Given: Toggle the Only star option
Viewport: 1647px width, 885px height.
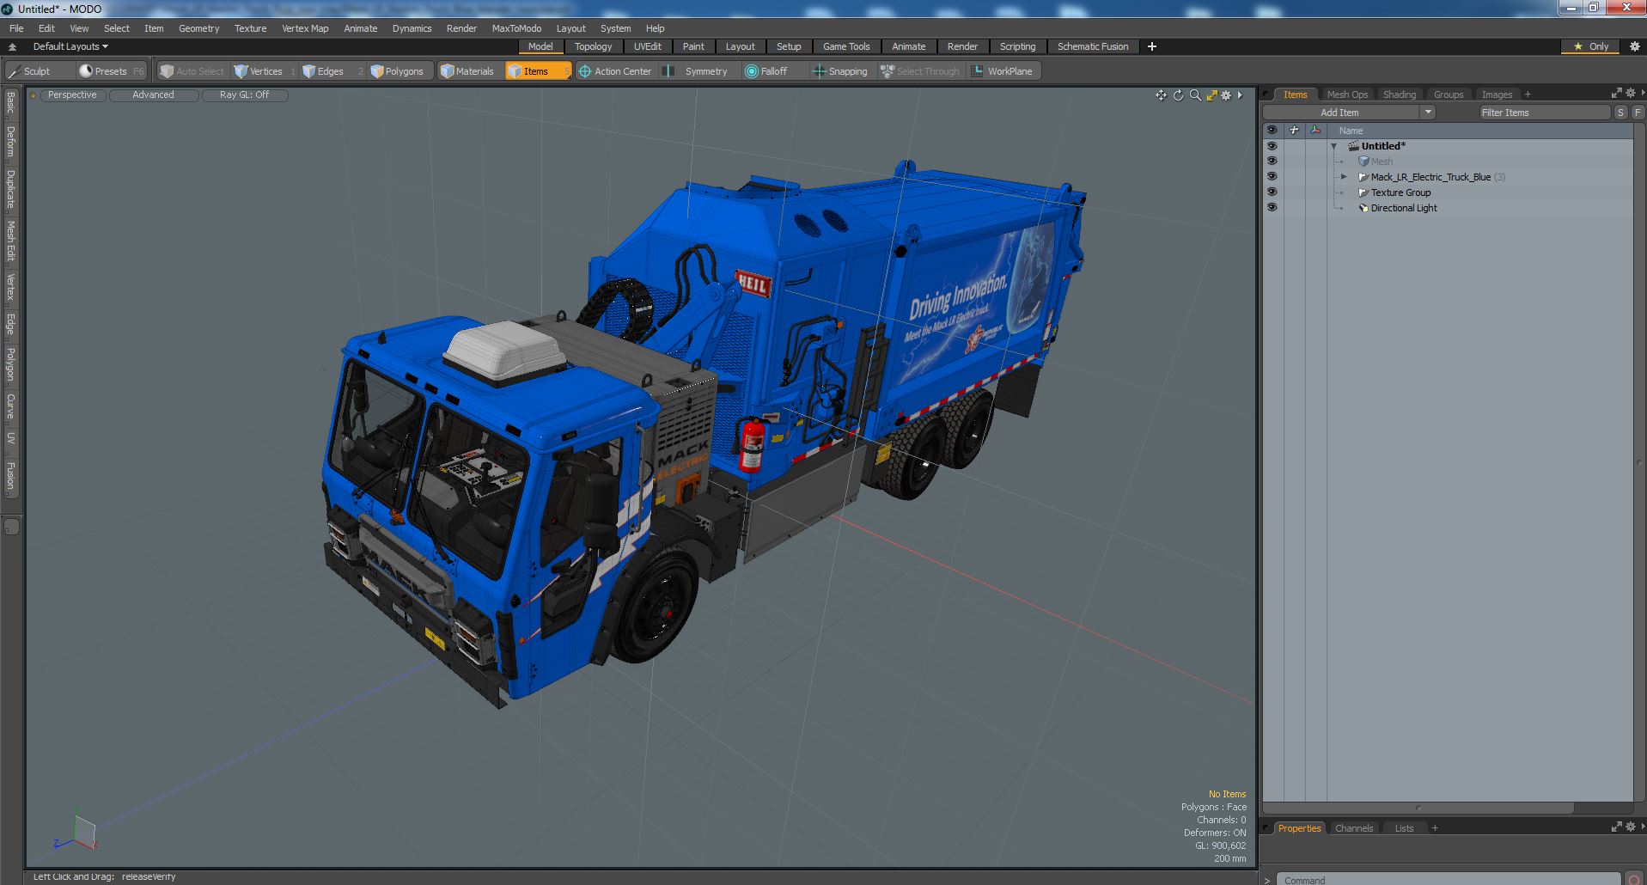Looking at the screenshot, I should pyautogui.click(x=1591, y=46).
